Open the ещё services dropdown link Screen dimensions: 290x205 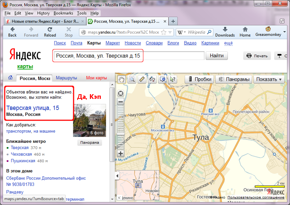coord(228,43)
